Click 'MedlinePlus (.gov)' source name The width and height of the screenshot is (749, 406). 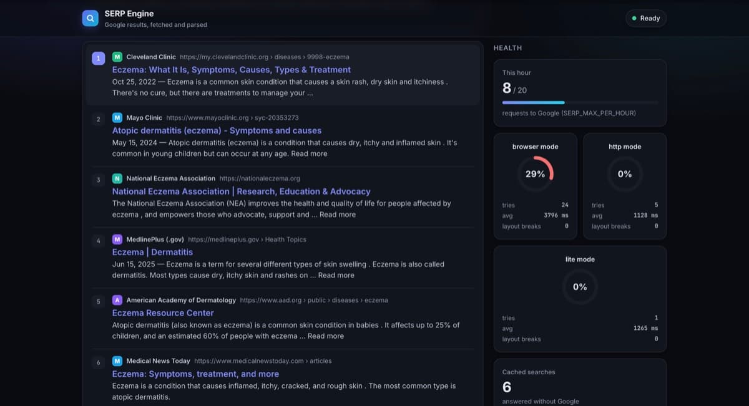pos(155,239)
